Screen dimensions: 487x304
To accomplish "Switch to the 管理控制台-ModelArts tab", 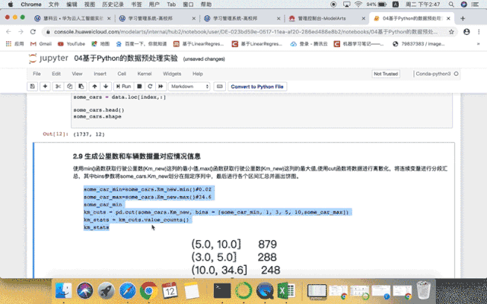I will [x=322, y=18].
